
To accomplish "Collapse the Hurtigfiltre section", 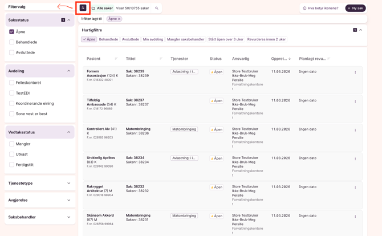I will tap(360, 30).
